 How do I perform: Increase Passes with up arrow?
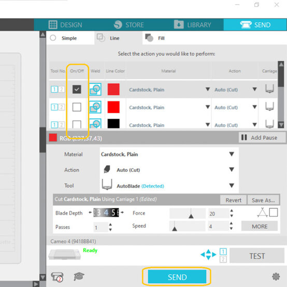click(x=110, y=224)
